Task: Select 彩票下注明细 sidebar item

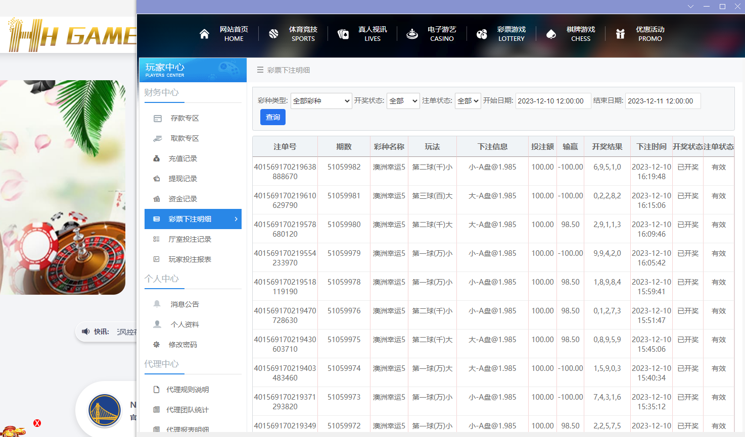Action: [193, 219]
